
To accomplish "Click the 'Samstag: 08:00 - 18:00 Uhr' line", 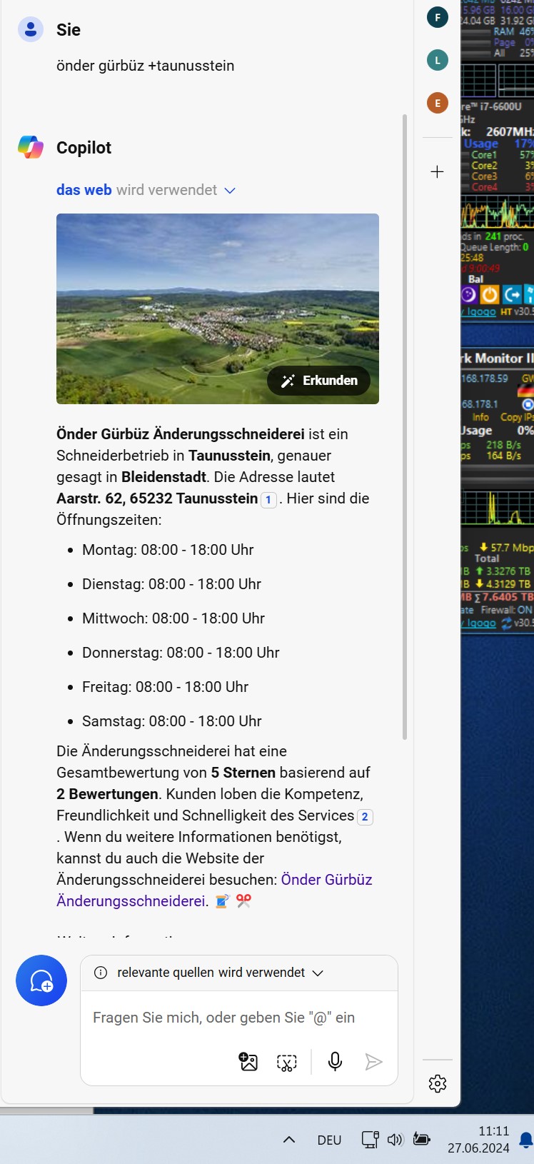I will 171,721.
